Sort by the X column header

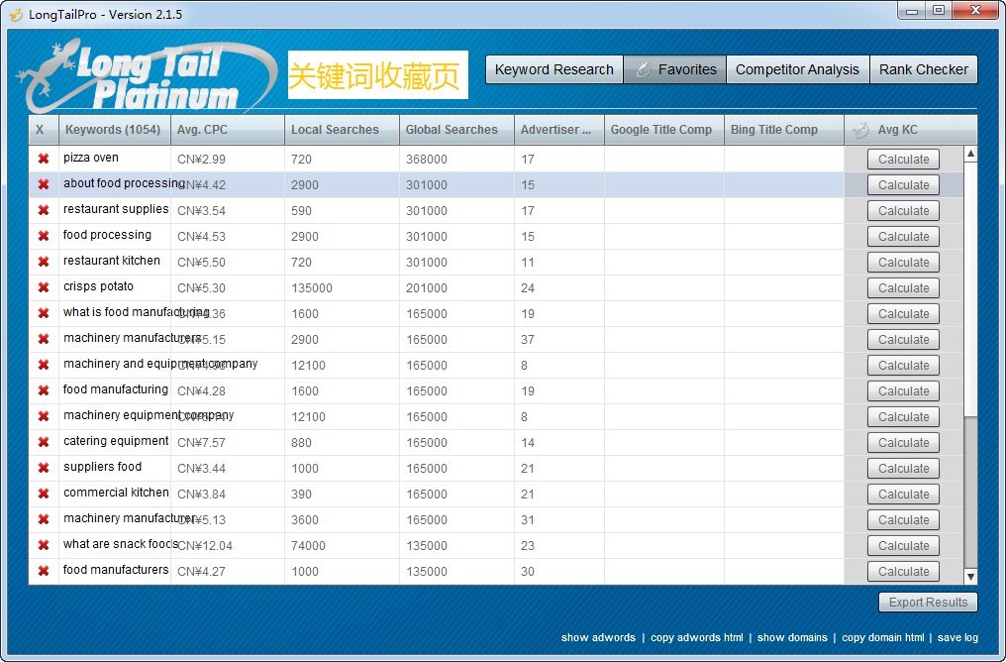[44, 130]
